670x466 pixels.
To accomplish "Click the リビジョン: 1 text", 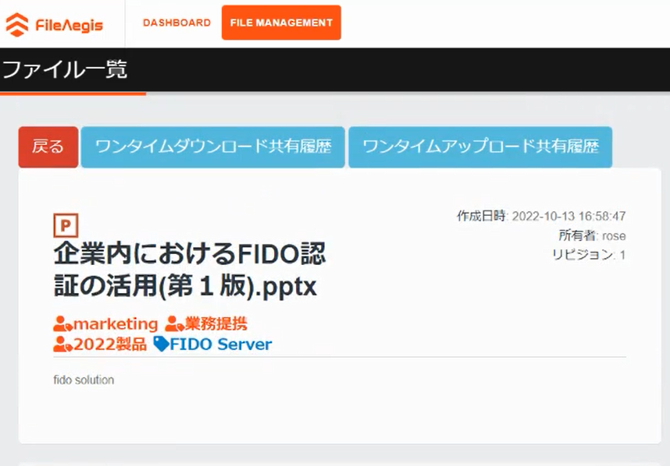I will [589, 255].
